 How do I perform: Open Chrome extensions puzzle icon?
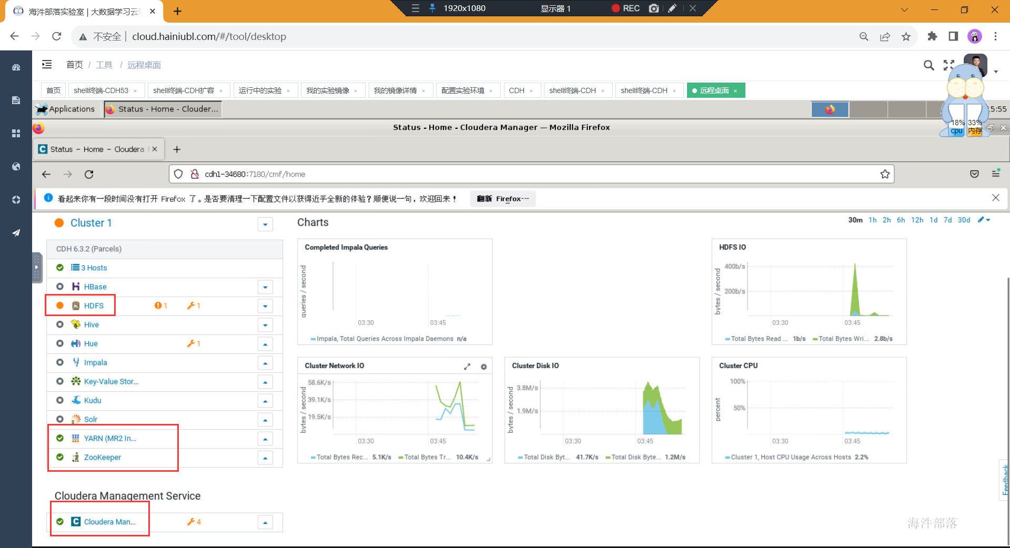[x=932, y=36]
